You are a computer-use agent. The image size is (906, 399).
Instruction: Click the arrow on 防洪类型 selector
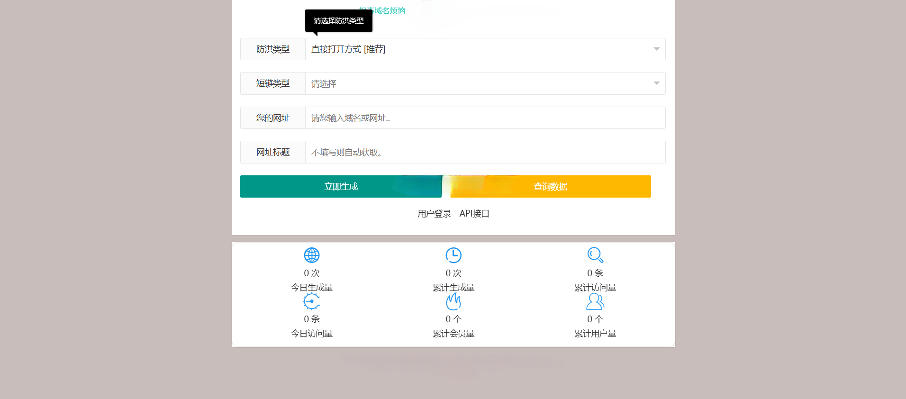[x=656, y=49]
